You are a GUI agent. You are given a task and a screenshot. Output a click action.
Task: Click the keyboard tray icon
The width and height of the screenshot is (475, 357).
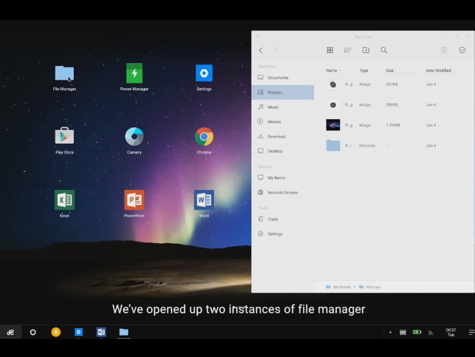coord(403,333)
